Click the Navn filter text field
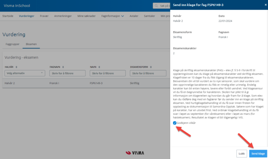 point(108,73)
